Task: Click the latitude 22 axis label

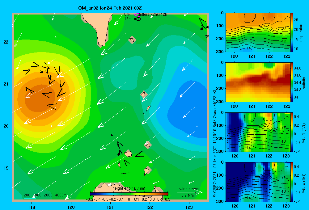Action: click(x=6, y=42)
